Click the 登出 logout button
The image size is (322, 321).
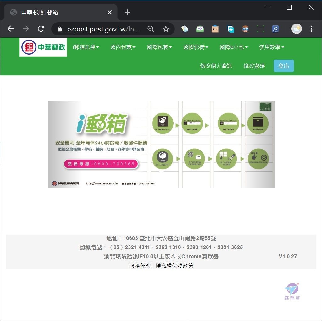[x=284, y=66]
